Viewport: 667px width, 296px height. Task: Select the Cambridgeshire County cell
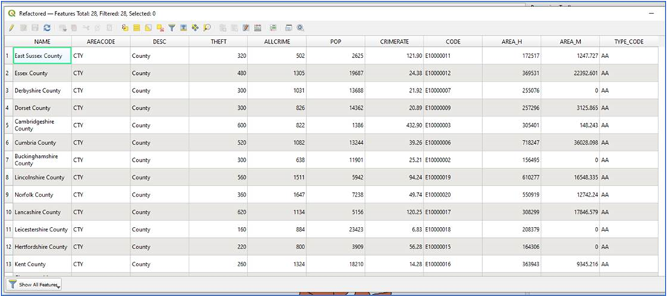42,125
